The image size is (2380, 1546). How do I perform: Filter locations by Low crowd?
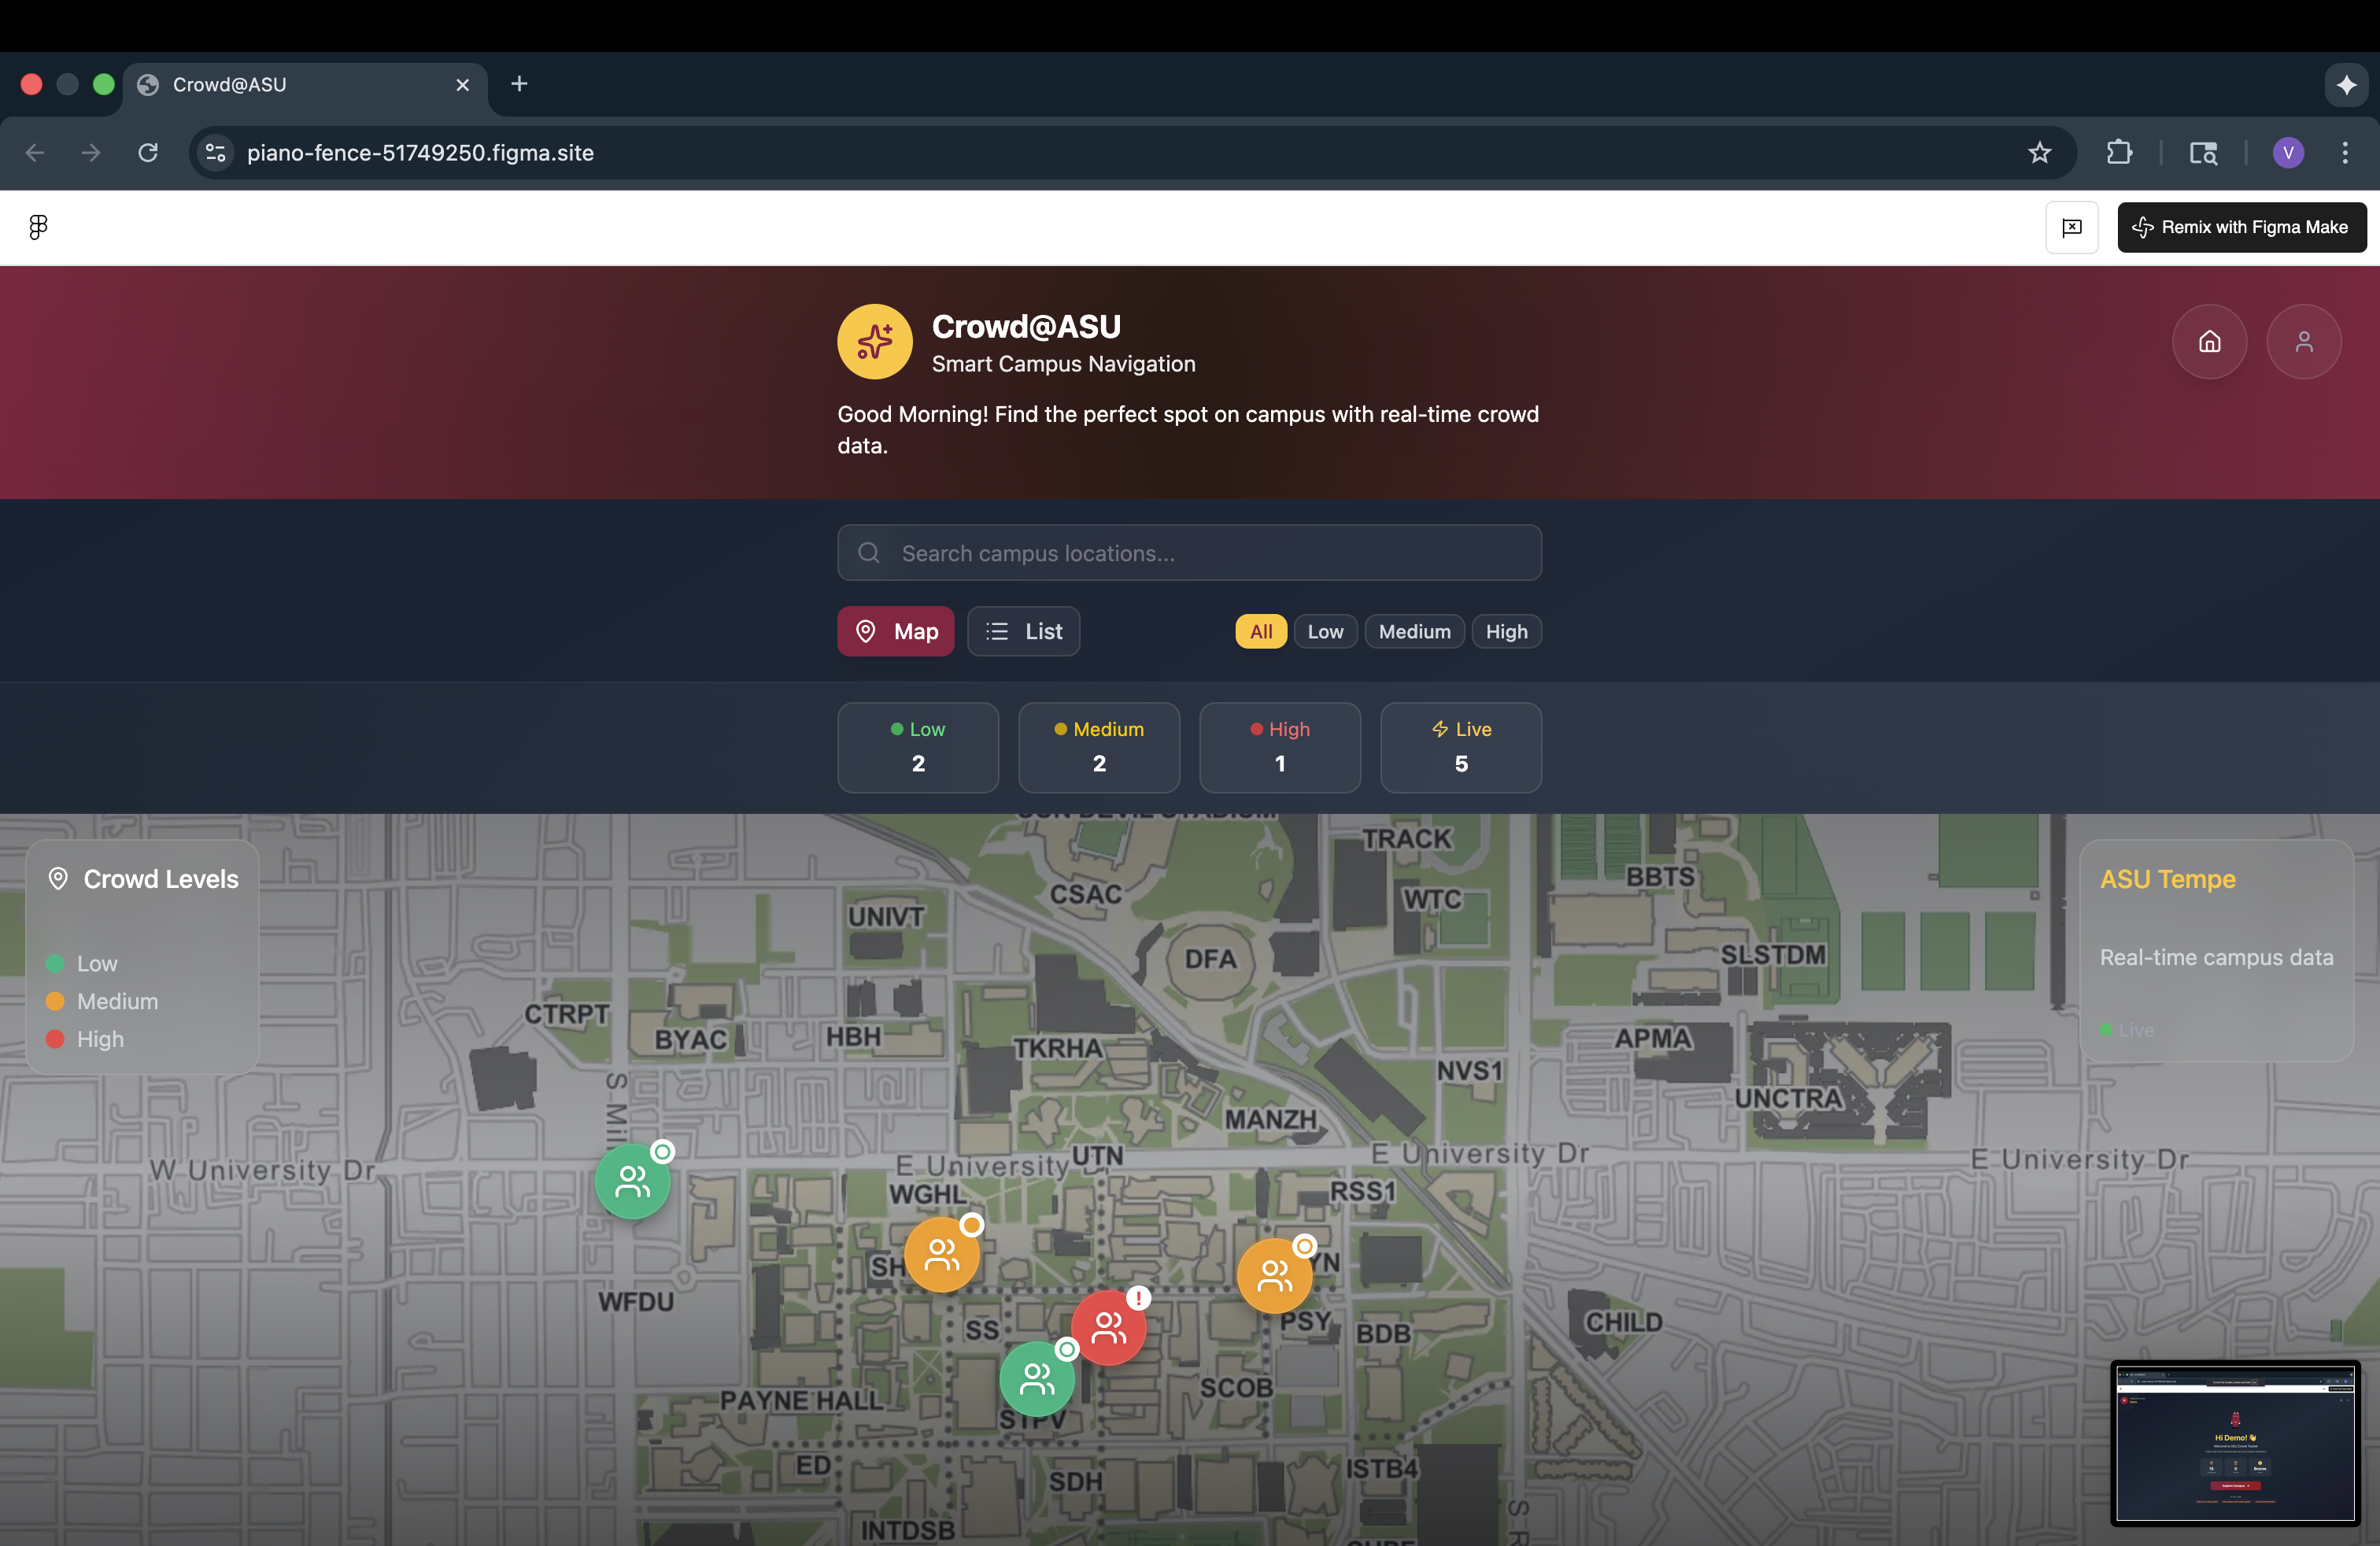(x=1325, y=631)
